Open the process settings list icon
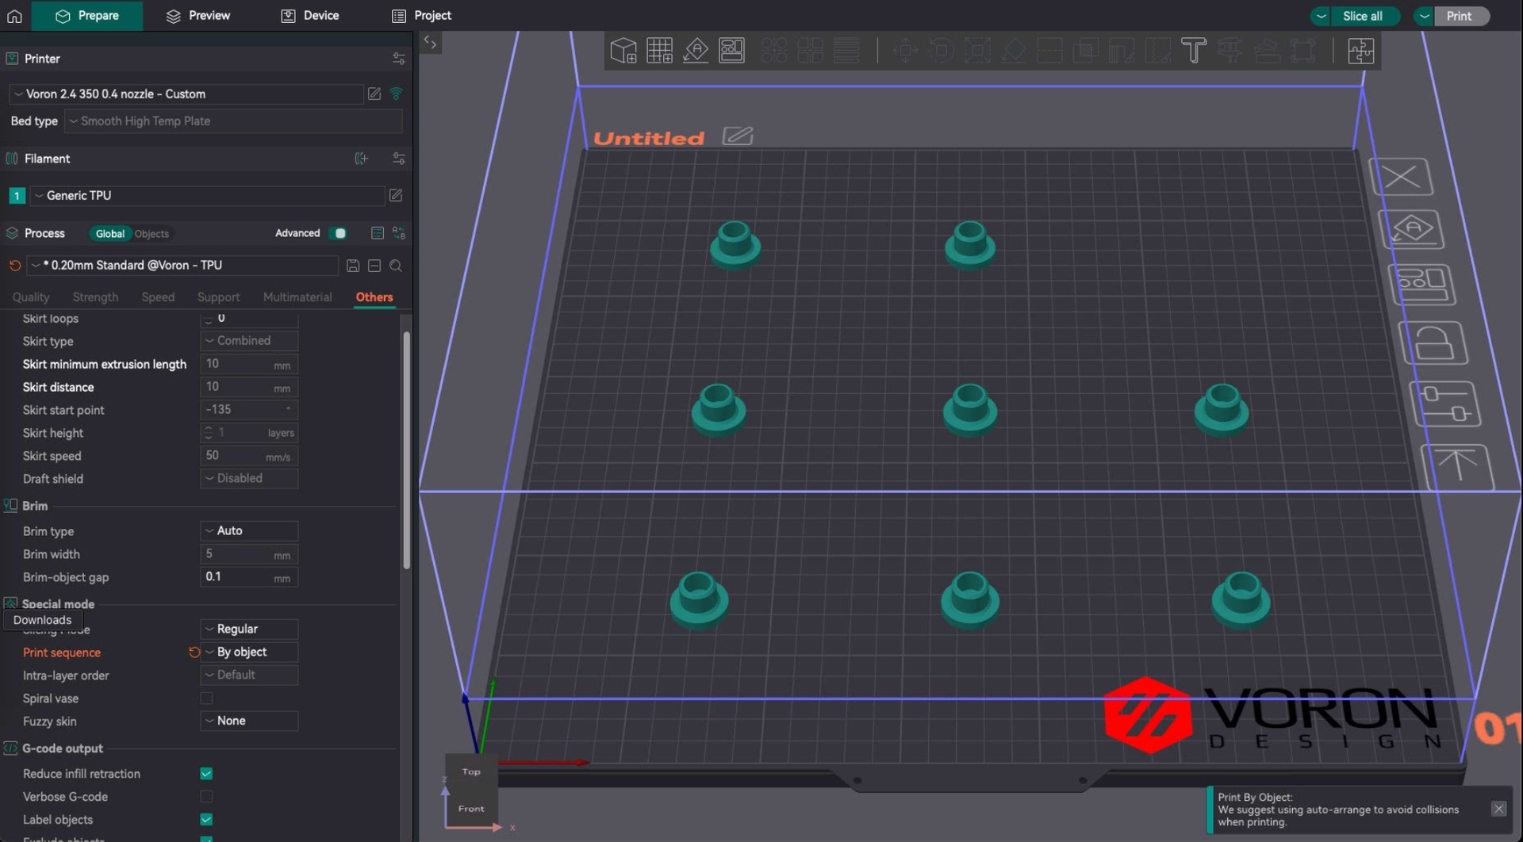This screenshot has width=1523, height=842. (x=378, y=233)
